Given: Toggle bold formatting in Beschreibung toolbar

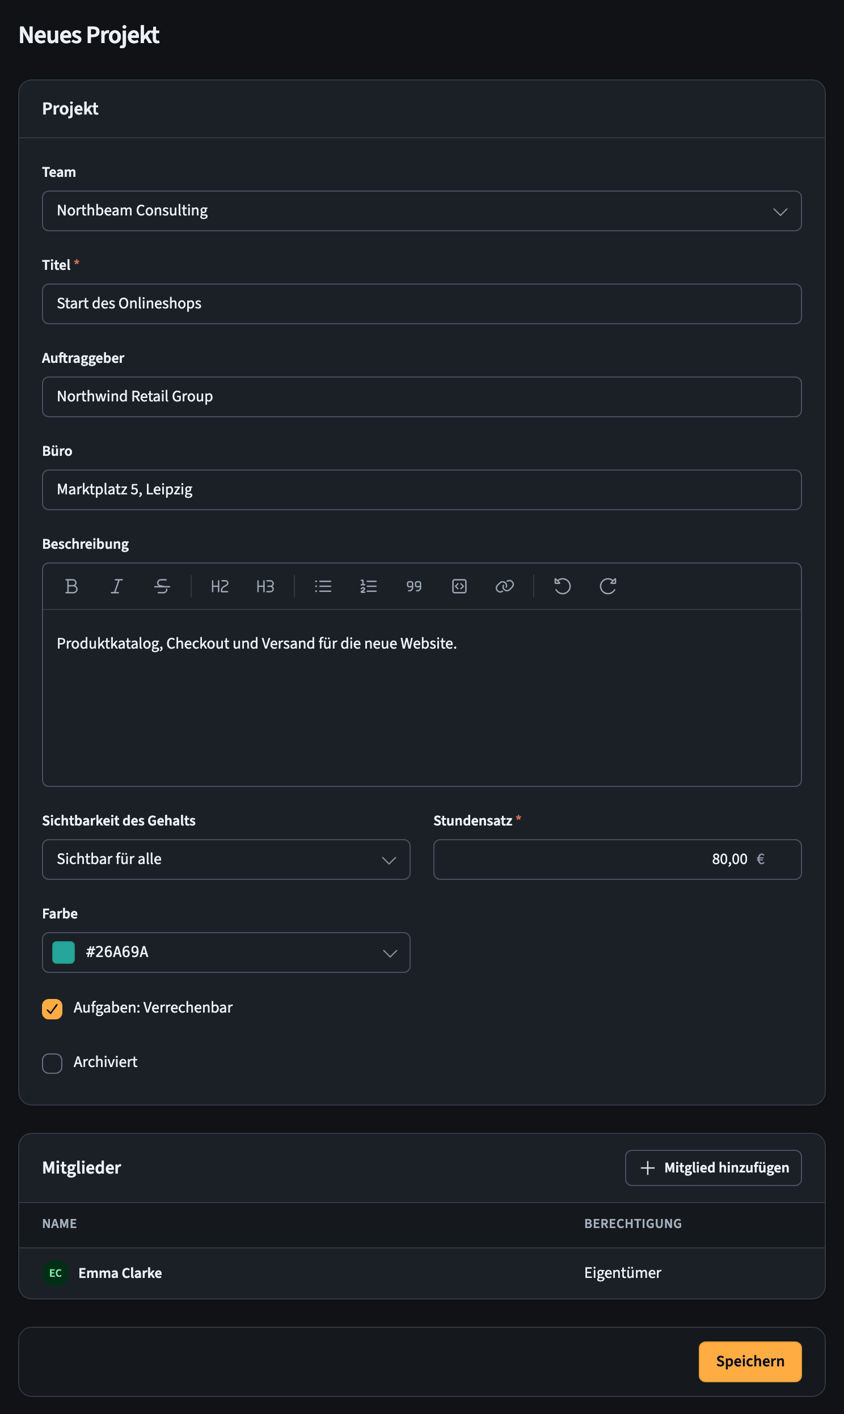Looking at the screenshot, I should [71, 586].
